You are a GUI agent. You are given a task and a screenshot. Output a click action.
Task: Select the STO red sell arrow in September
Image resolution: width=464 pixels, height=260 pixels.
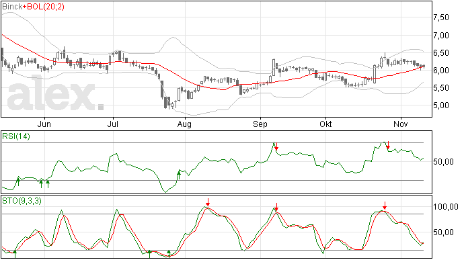click(276, 207)
